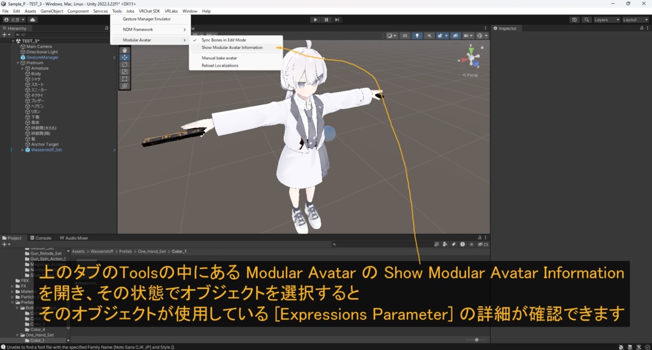
Task: Switch to the Audio Mixer tab
Action: 74,238
